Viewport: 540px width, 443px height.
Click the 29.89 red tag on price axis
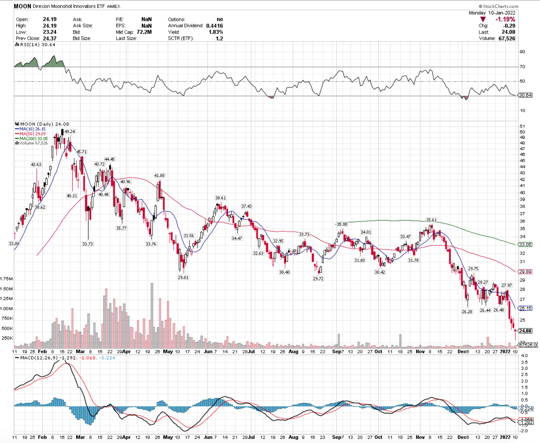[x=525, y=272]
